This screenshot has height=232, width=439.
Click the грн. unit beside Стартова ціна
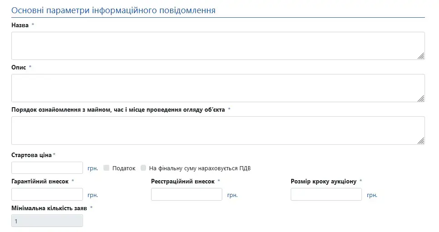[93, 168]
